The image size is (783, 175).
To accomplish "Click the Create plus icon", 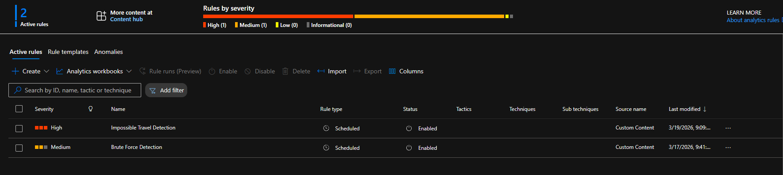I will (x=15, y=71).
